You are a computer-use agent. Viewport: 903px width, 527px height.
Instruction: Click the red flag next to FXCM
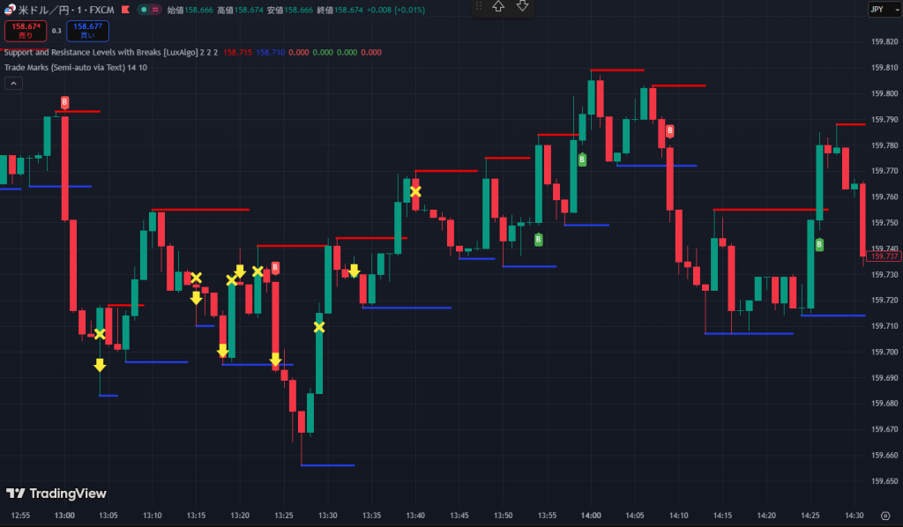tap(123, 9)
